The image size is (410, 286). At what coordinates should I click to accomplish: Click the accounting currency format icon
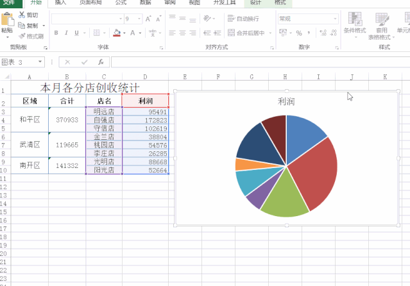tap(283, 33)
